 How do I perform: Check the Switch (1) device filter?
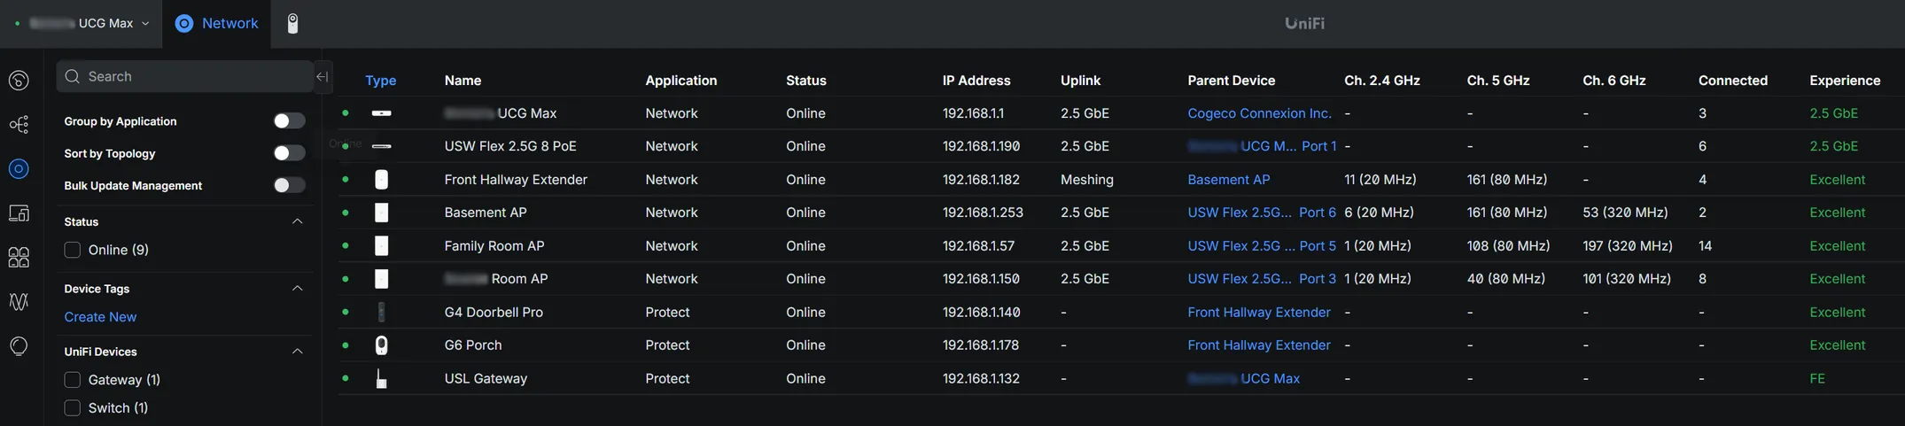click(73, 408)
